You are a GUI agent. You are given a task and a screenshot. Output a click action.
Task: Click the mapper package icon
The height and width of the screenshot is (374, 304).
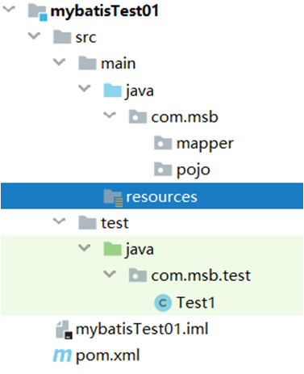163,143
